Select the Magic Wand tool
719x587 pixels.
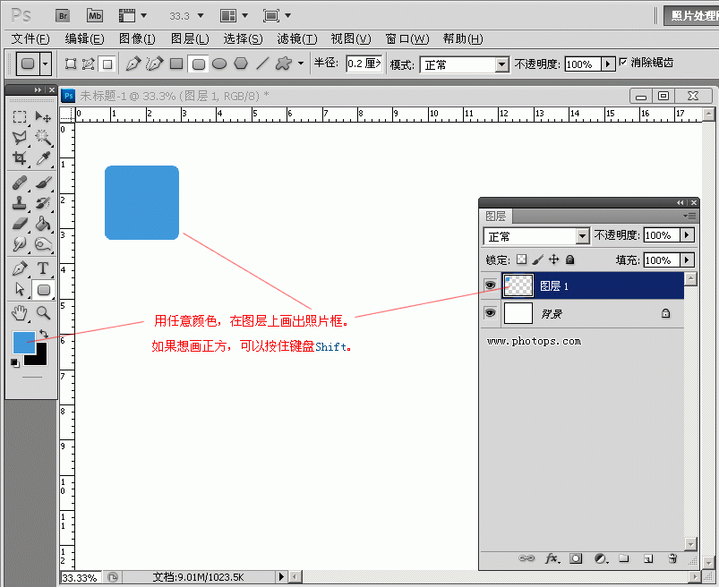43,137
